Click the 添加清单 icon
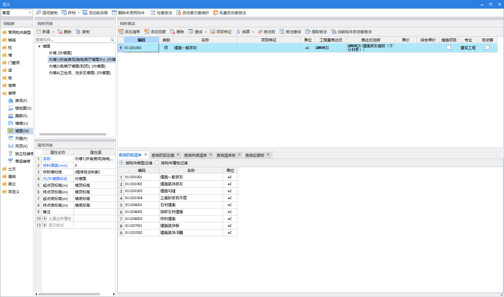This screenshot has height=297, width=504. tap(121, 32)
